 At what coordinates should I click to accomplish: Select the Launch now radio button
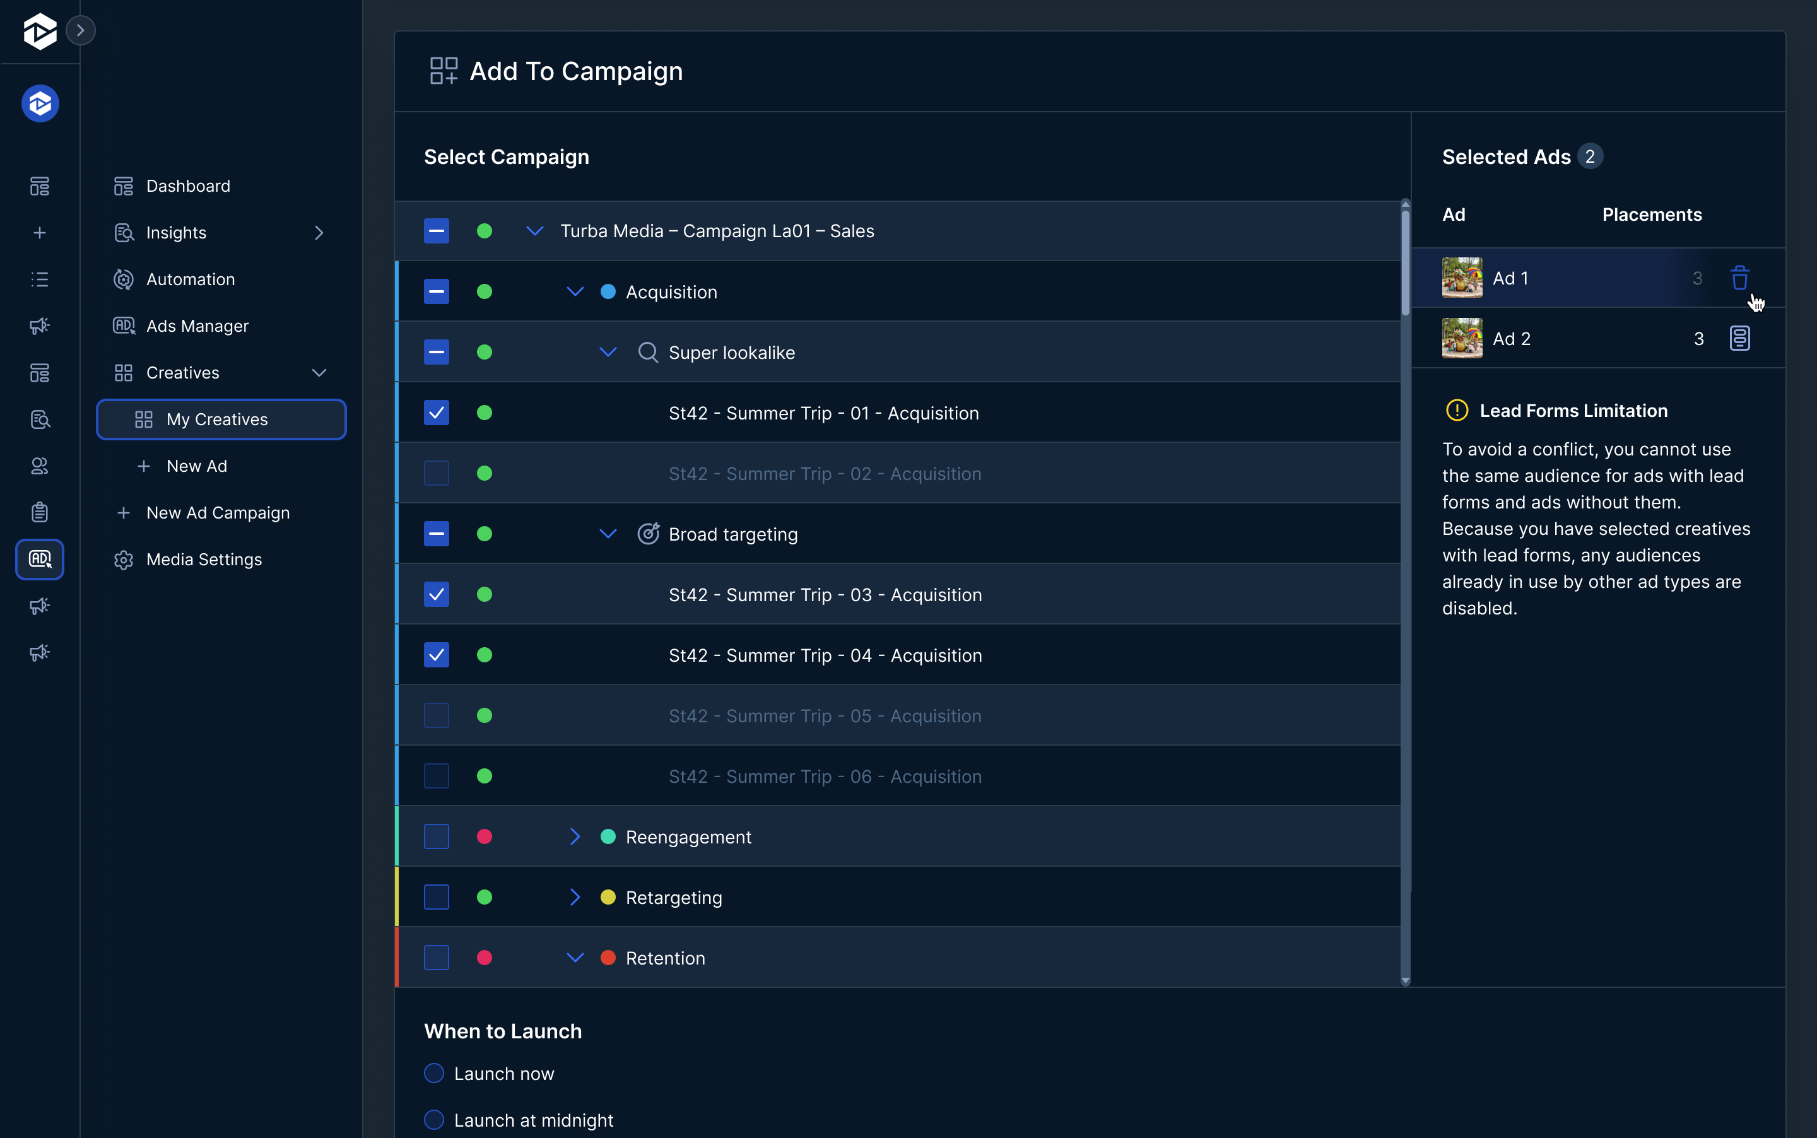pos(435,1072)
